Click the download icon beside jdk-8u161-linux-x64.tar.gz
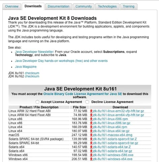Image resolution: width=159 pixels, height=162 pixels. (91, 131)
